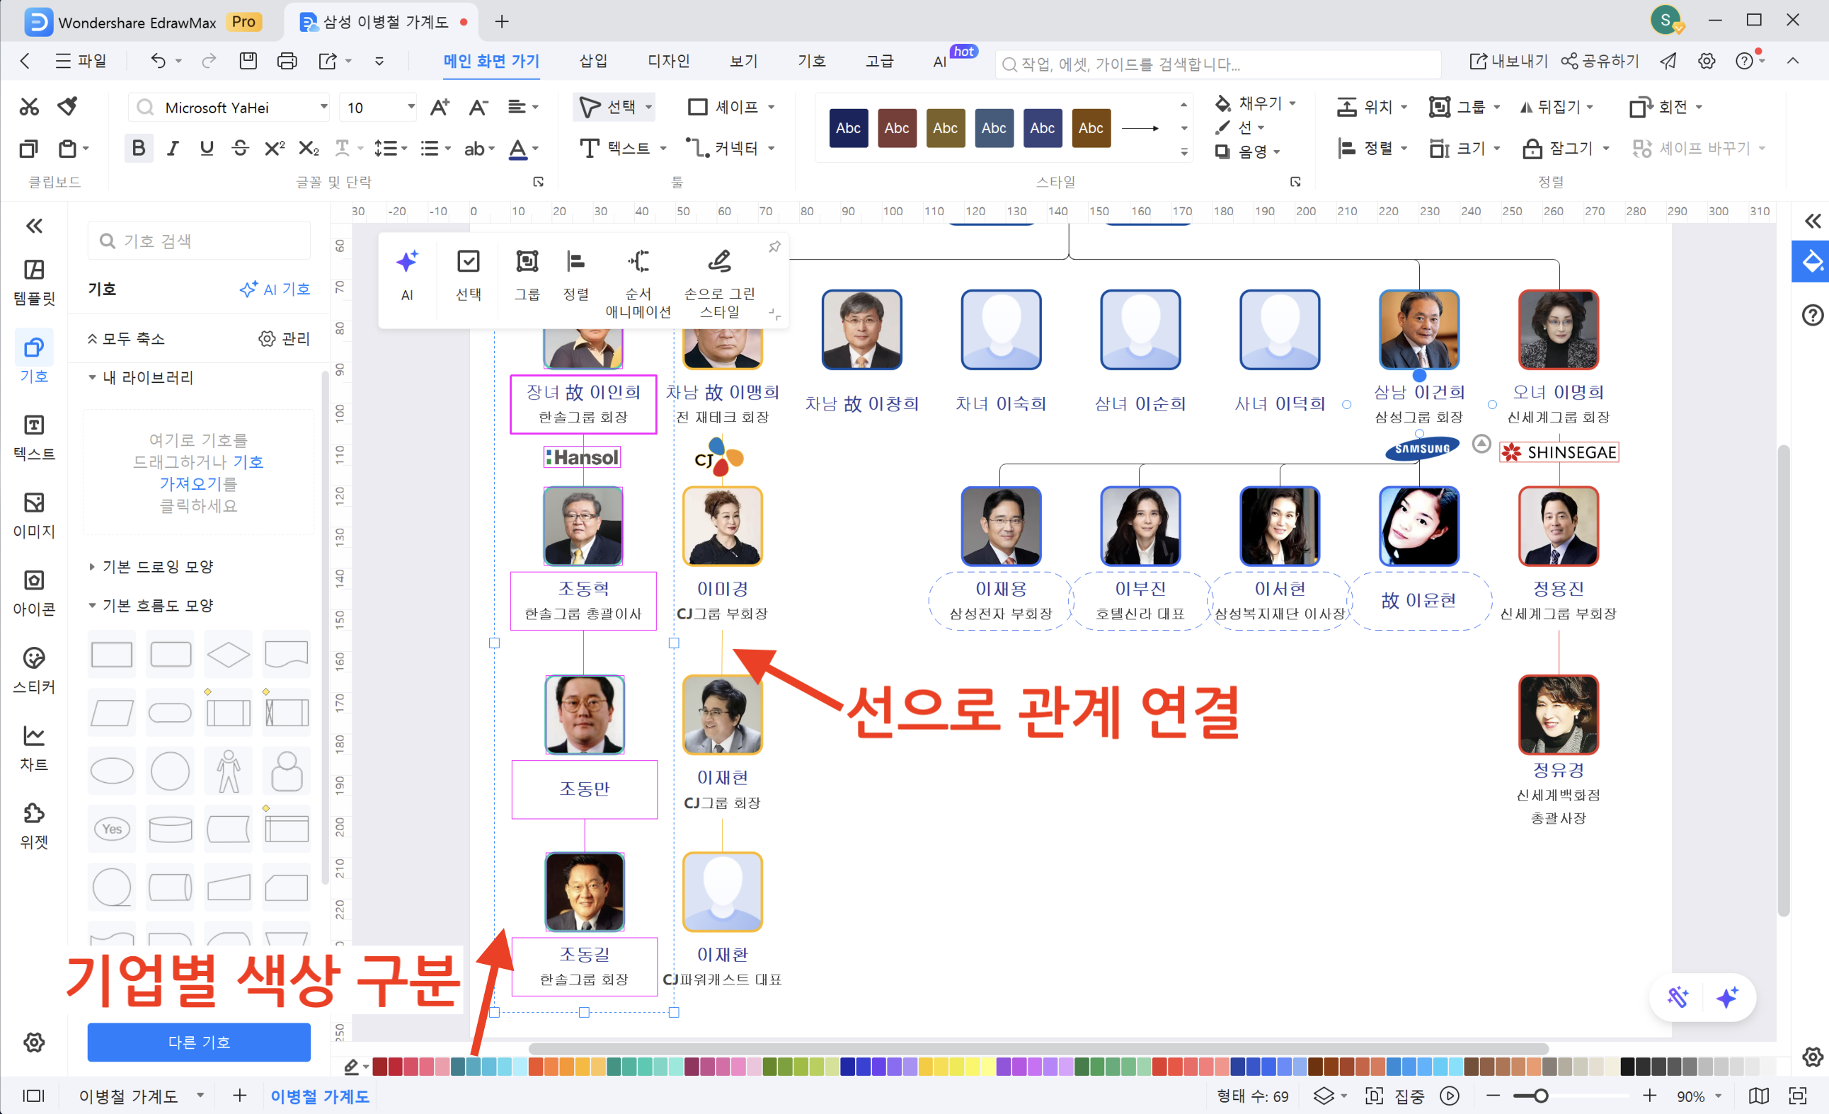This screenshot has height=1114, width=1829.
Task: Open the 커넥터 connector tool
Action: (x=731, y=148)
